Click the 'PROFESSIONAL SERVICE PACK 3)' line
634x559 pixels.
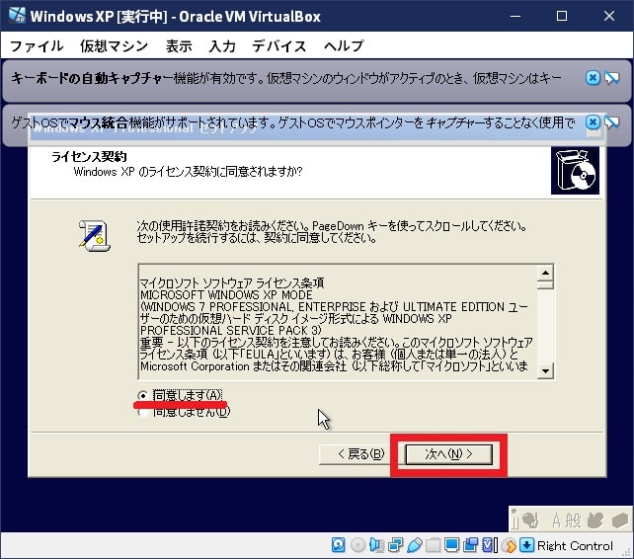pyautogui.click(x=231, y=331)
